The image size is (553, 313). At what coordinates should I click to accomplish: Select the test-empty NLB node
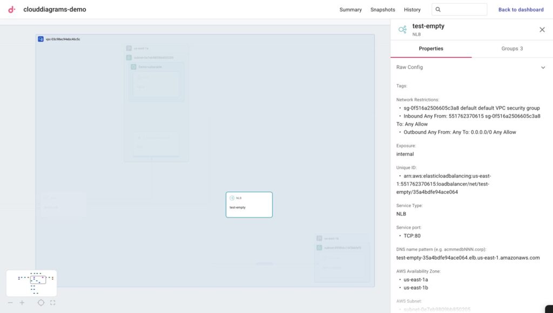pos(249,205)
